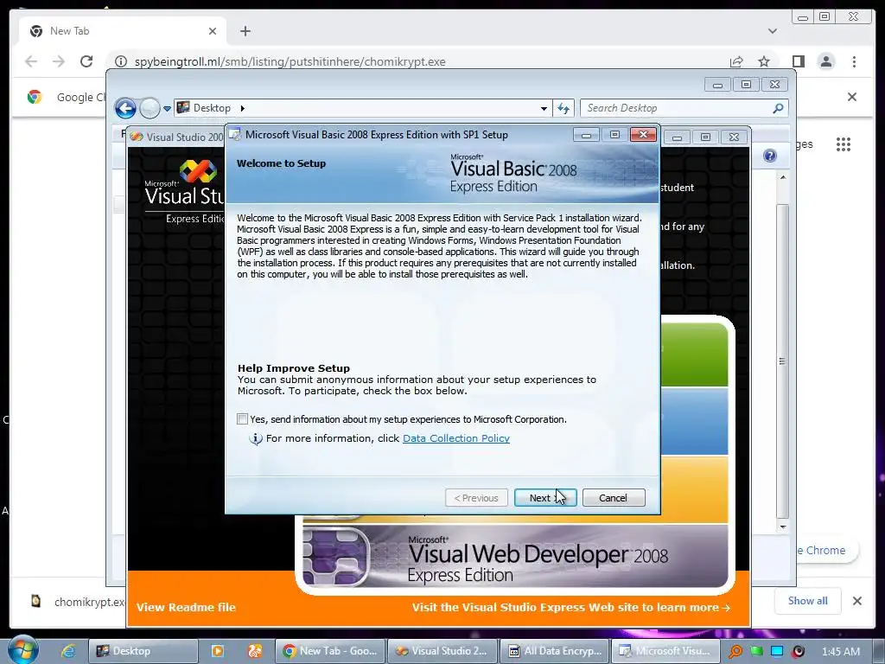Image resolution: width=885 pixels, height=664 pixels.
Task: Open Windows Media Player from taskbar
Action: point(217,651)
